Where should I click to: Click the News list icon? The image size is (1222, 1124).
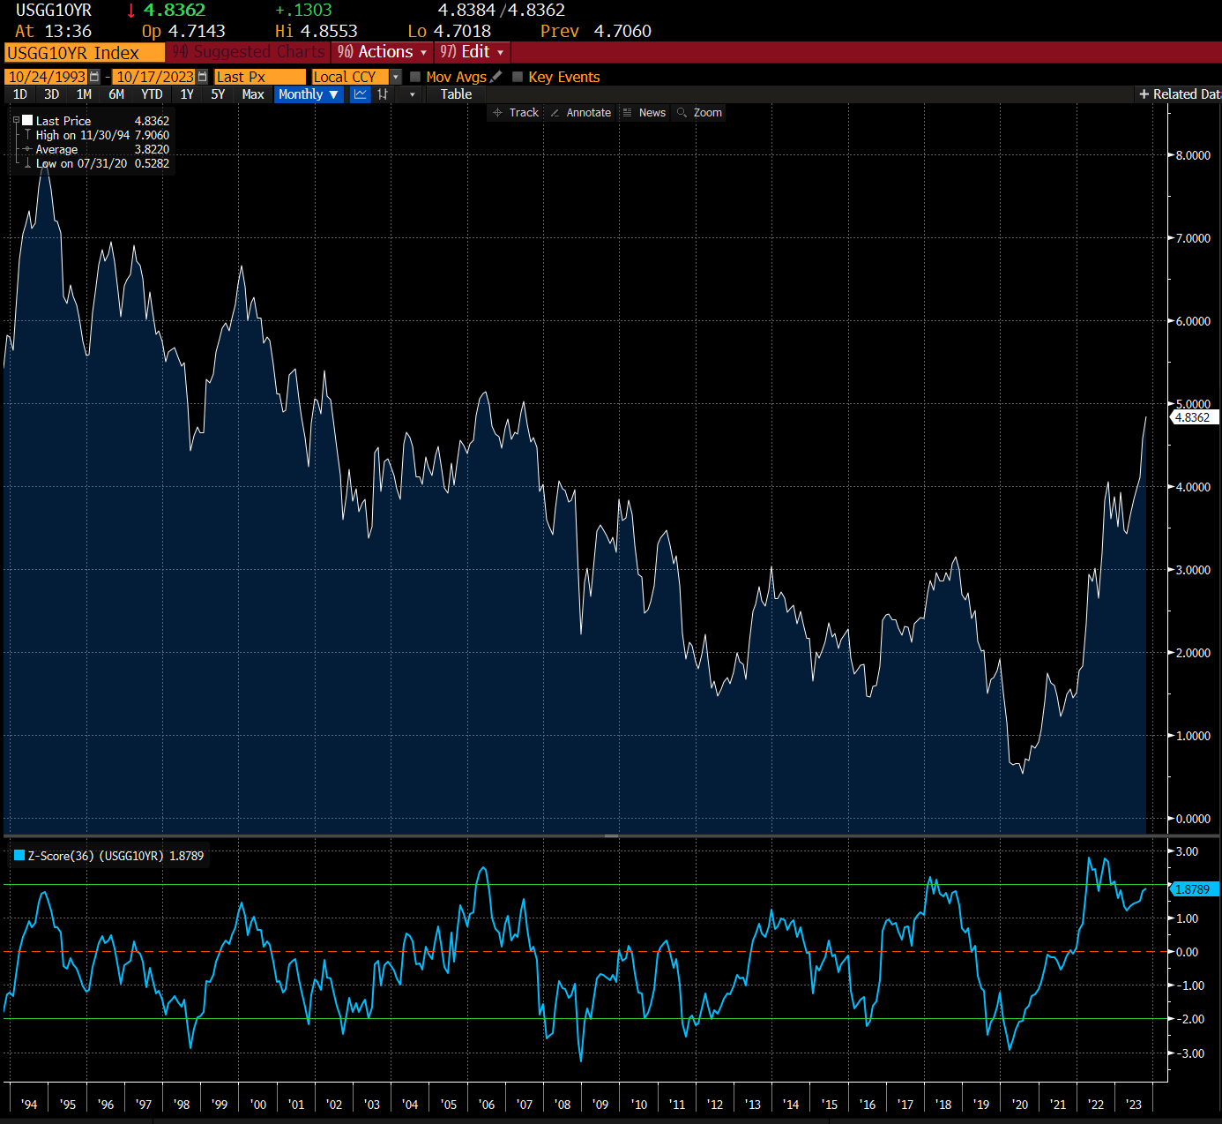pos(627,113)
